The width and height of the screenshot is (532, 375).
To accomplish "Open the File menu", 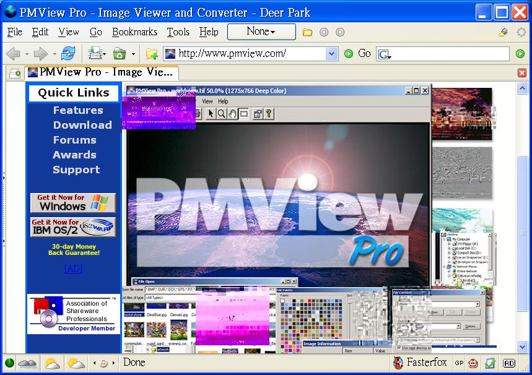I will 15,32.
